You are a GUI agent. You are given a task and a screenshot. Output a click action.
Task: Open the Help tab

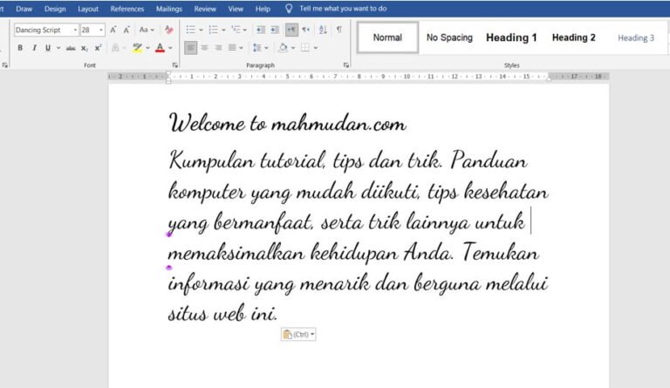(x=263, y=9)
